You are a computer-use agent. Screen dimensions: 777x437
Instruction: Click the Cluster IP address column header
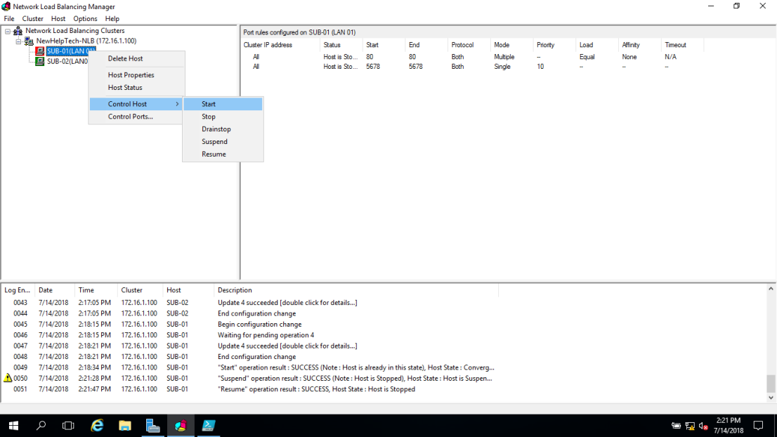[x=280, y=45]
